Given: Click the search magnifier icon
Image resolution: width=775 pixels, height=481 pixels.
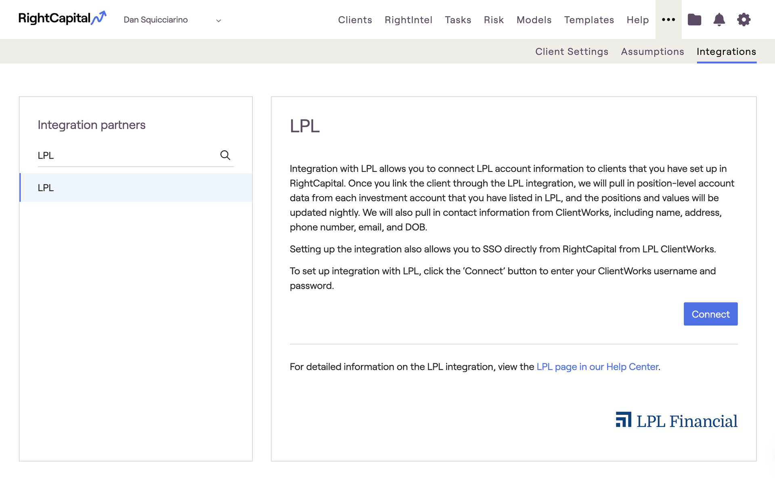Looking at the screenshot, I should pos(225,155).
